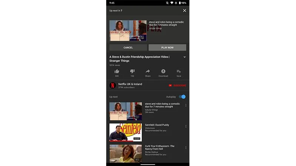The width and height of the screenshot is (296, 166).
Task: Tap the navigation gesture handle at bottom
Action: [x=148, y=165]
